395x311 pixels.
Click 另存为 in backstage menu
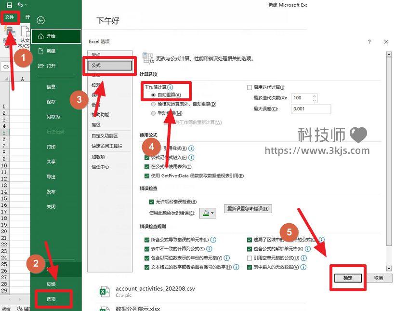[x=53, y=117]
